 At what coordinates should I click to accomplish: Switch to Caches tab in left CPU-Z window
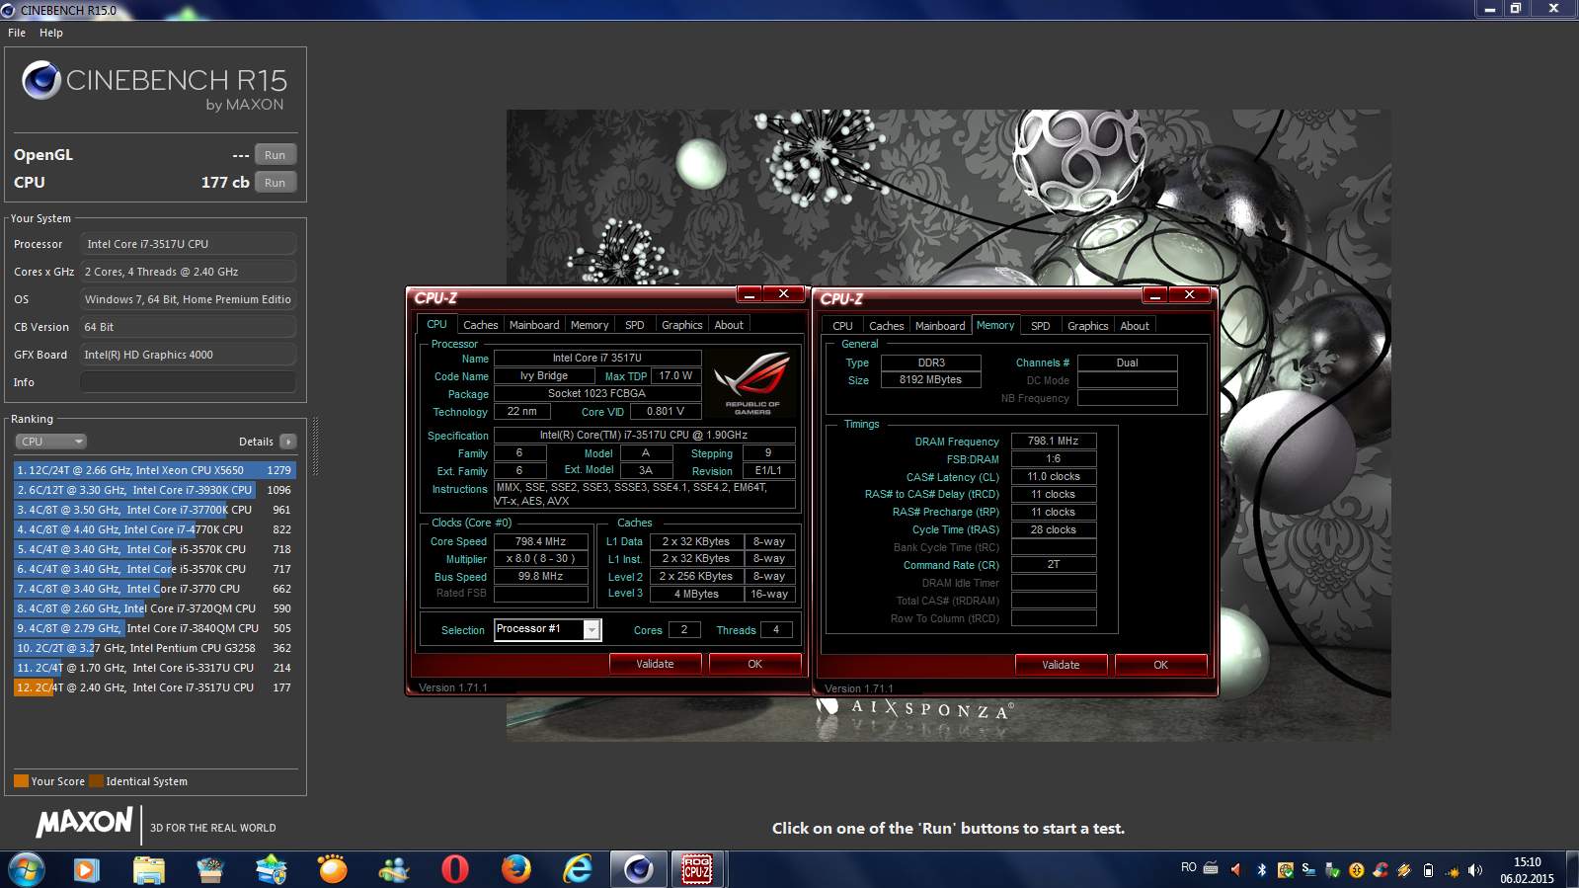(481, 325)
